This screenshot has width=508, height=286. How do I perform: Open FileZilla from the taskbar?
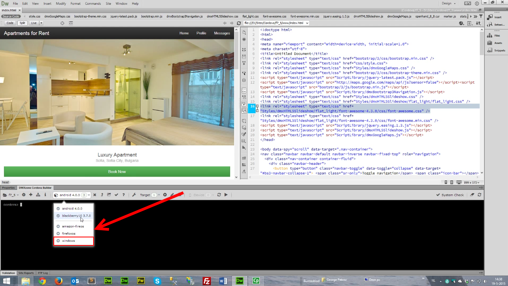click(x=207, y=281)
